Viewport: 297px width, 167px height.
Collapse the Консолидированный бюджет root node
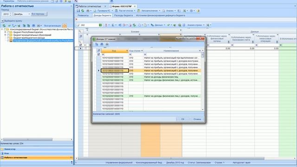pos(2,29)
